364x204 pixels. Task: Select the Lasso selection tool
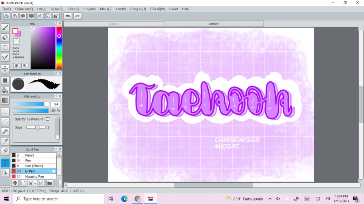pyautogui.click(x=5, y=121)
